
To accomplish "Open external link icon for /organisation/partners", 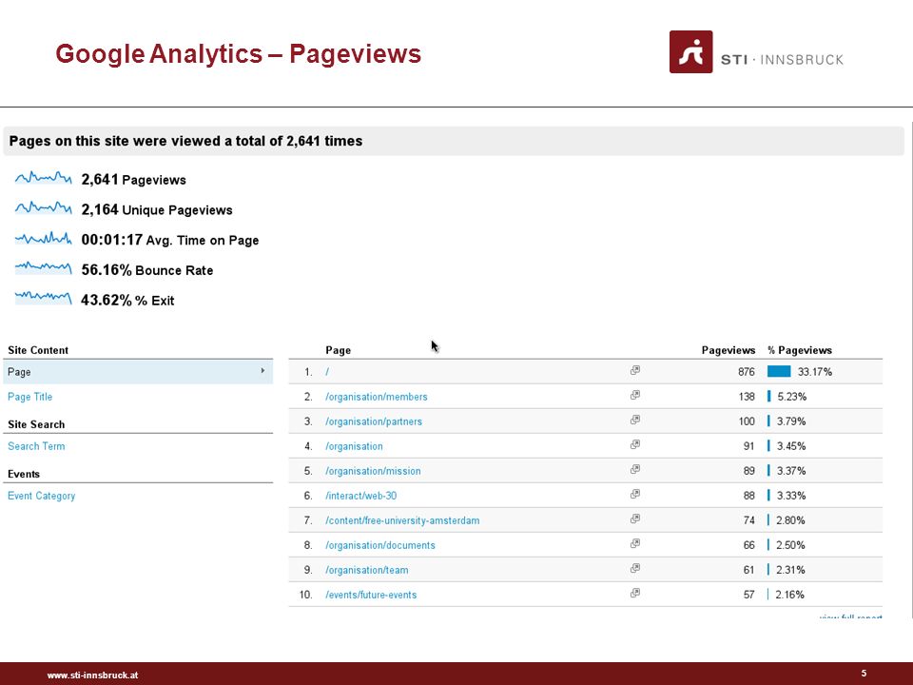I will tap(635, 420).
